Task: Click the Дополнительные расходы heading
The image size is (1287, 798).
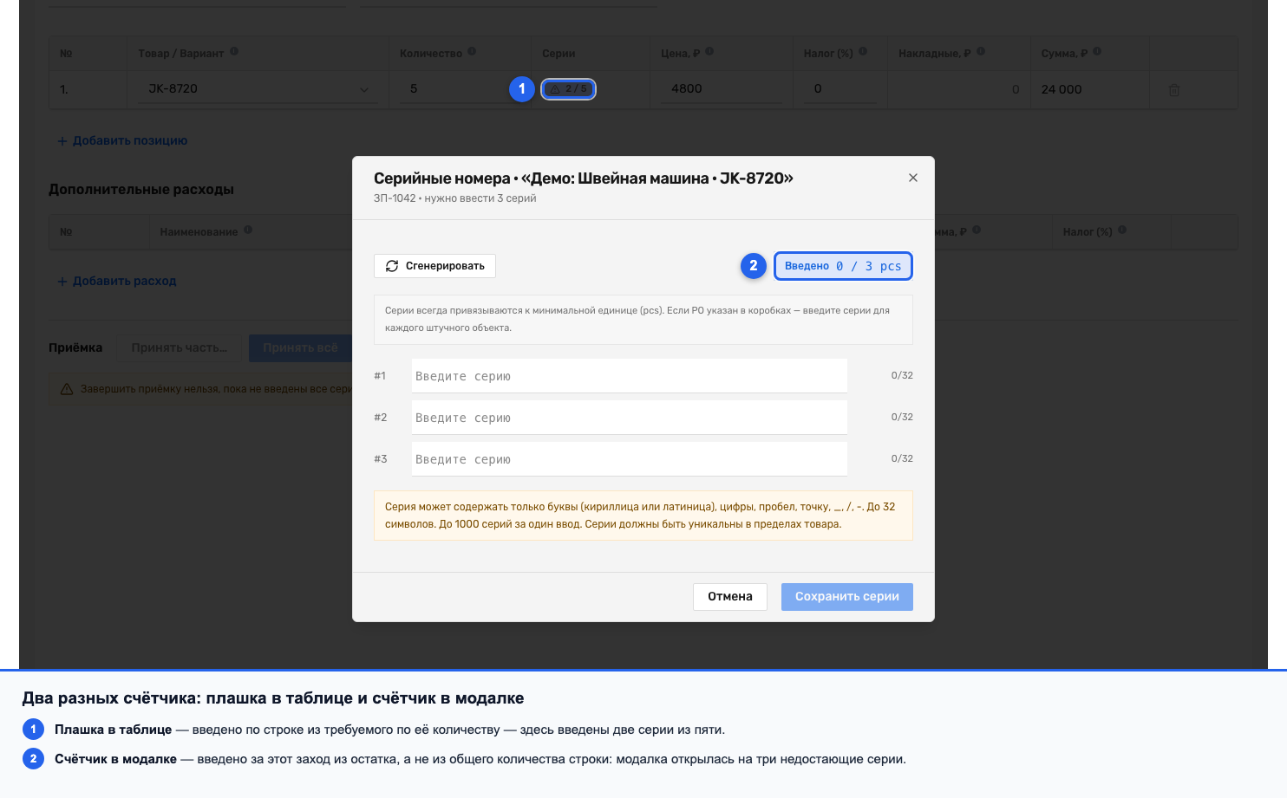Action: tap(141, 189)
